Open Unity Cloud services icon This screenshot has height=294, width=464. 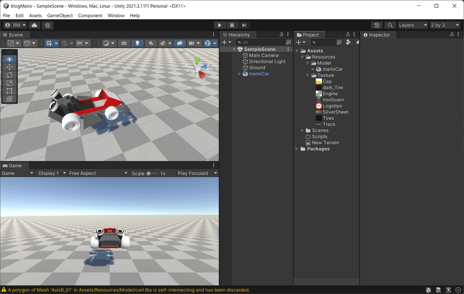pyautogui.click(x=34, y=25)
